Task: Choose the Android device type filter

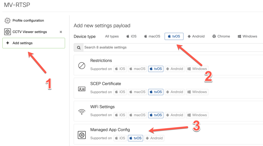Action: click(x=196, y=36)
